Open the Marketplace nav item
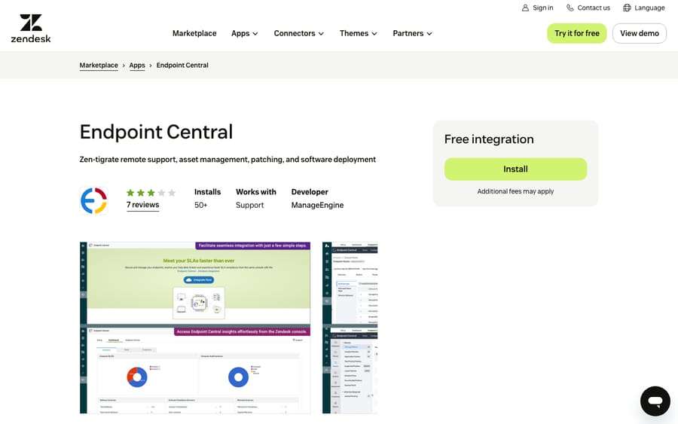678x424 pixels. pos(194,33)
